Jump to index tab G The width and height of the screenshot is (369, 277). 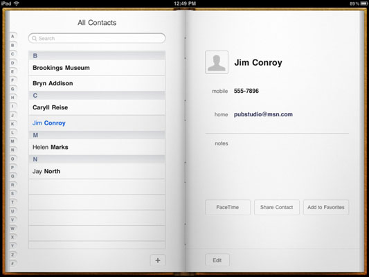12,89
